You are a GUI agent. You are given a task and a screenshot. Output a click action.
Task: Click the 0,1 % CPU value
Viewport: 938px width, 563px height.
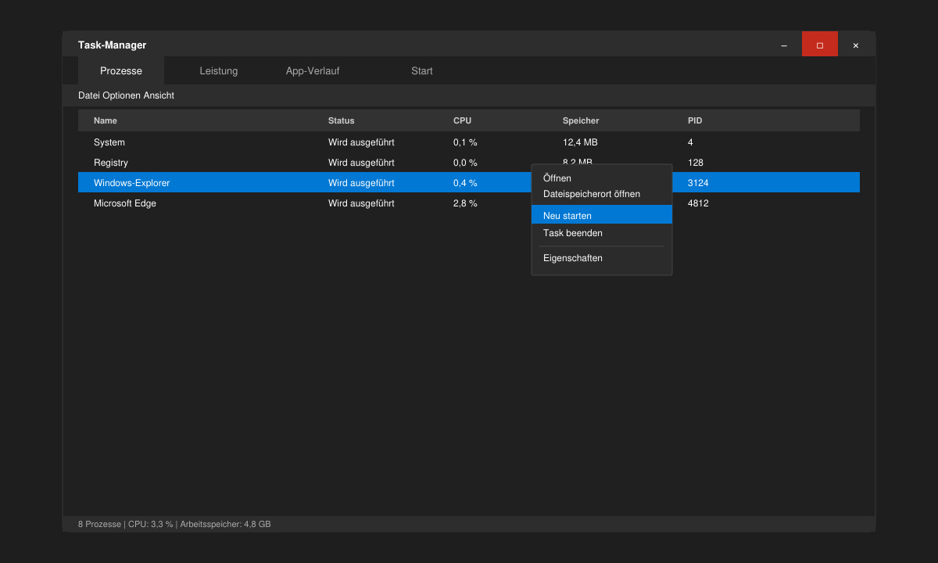465,142
